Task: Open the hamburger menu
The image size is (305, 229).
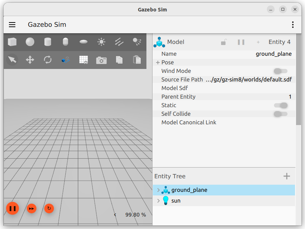Action: 12,25
